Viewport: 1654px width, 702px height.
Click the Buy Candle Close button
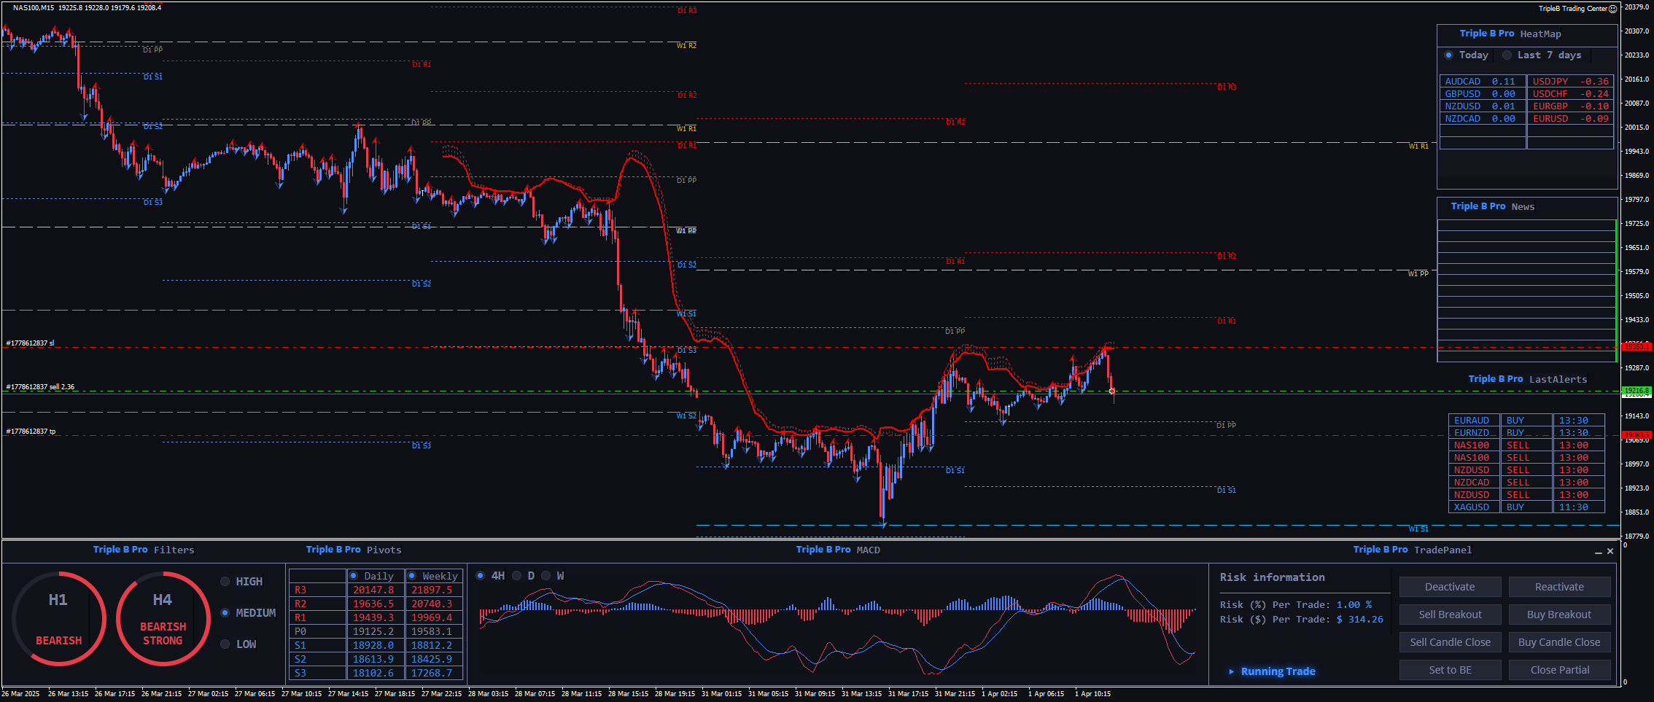coord(1559,642)
